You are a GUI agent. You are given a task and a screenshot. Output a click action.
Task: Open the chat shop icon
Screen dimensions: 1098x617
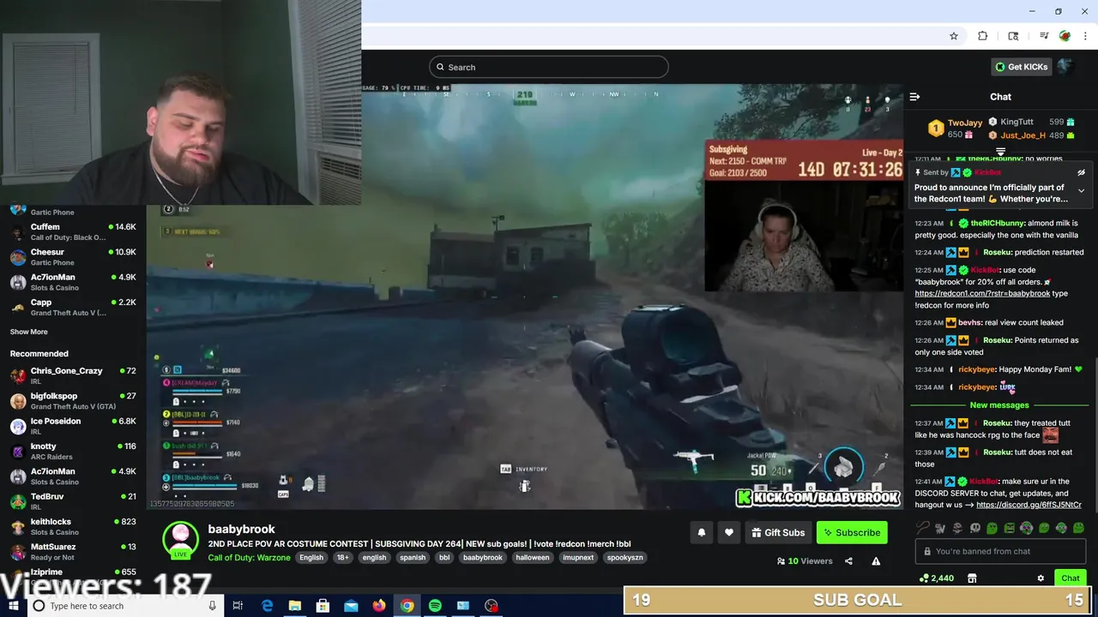point(972,578)
